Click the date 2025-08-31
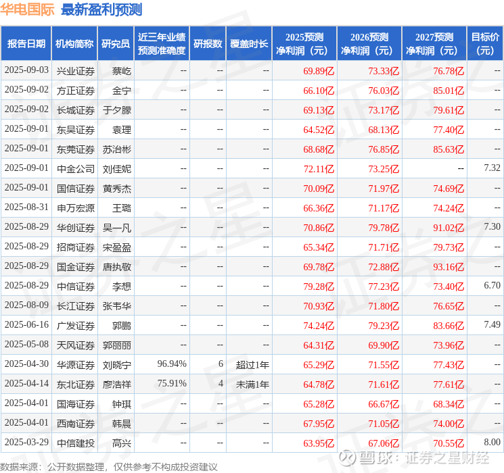The width and height of the screenshot is (504, 473). coord(26,207)
